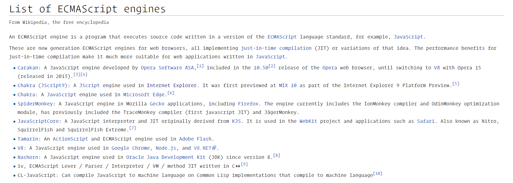Open JavaScript link after 'web applications written in'

[x=270, y=57]
